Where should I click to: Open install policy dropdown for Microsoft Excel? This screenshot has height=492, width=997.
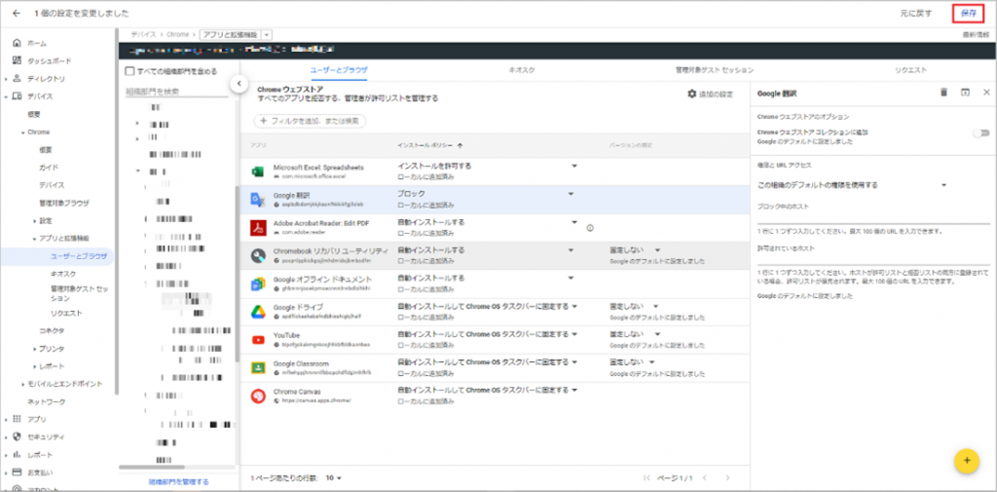[x=574, y=167]
